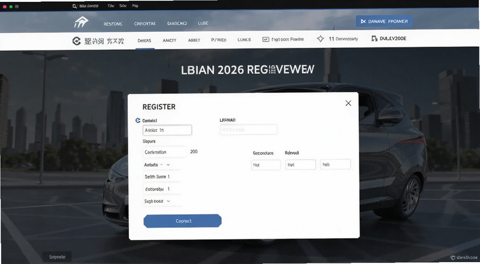The width and height of the screenshot is (480, 264).
Task: Open the second header item CRROYTAI
Action: 145,23
